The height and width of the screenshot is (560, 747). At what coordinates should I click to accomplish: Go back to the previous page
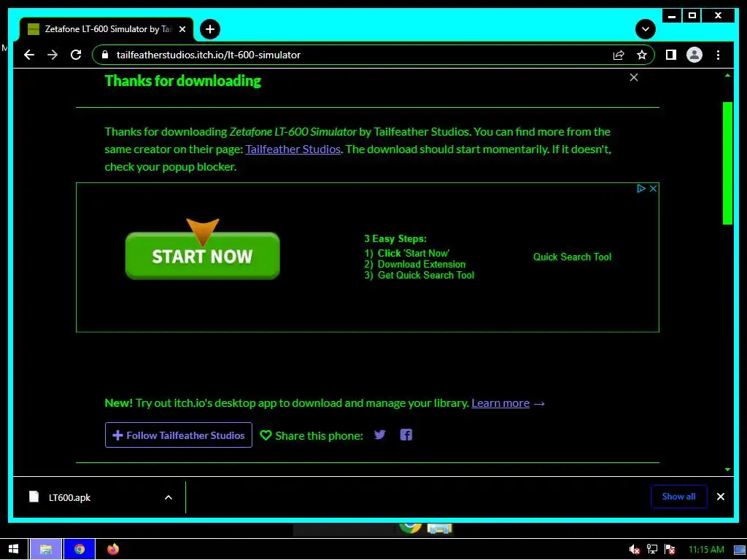29,55
